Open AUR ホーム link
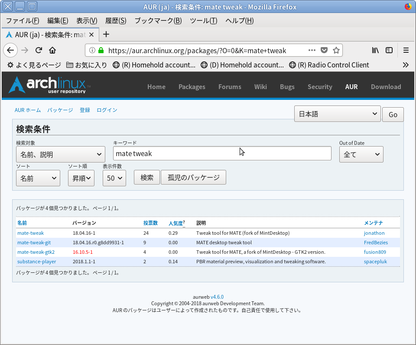Image resolution: width=416 pixels, height=345 pixels. click(28, 110)
